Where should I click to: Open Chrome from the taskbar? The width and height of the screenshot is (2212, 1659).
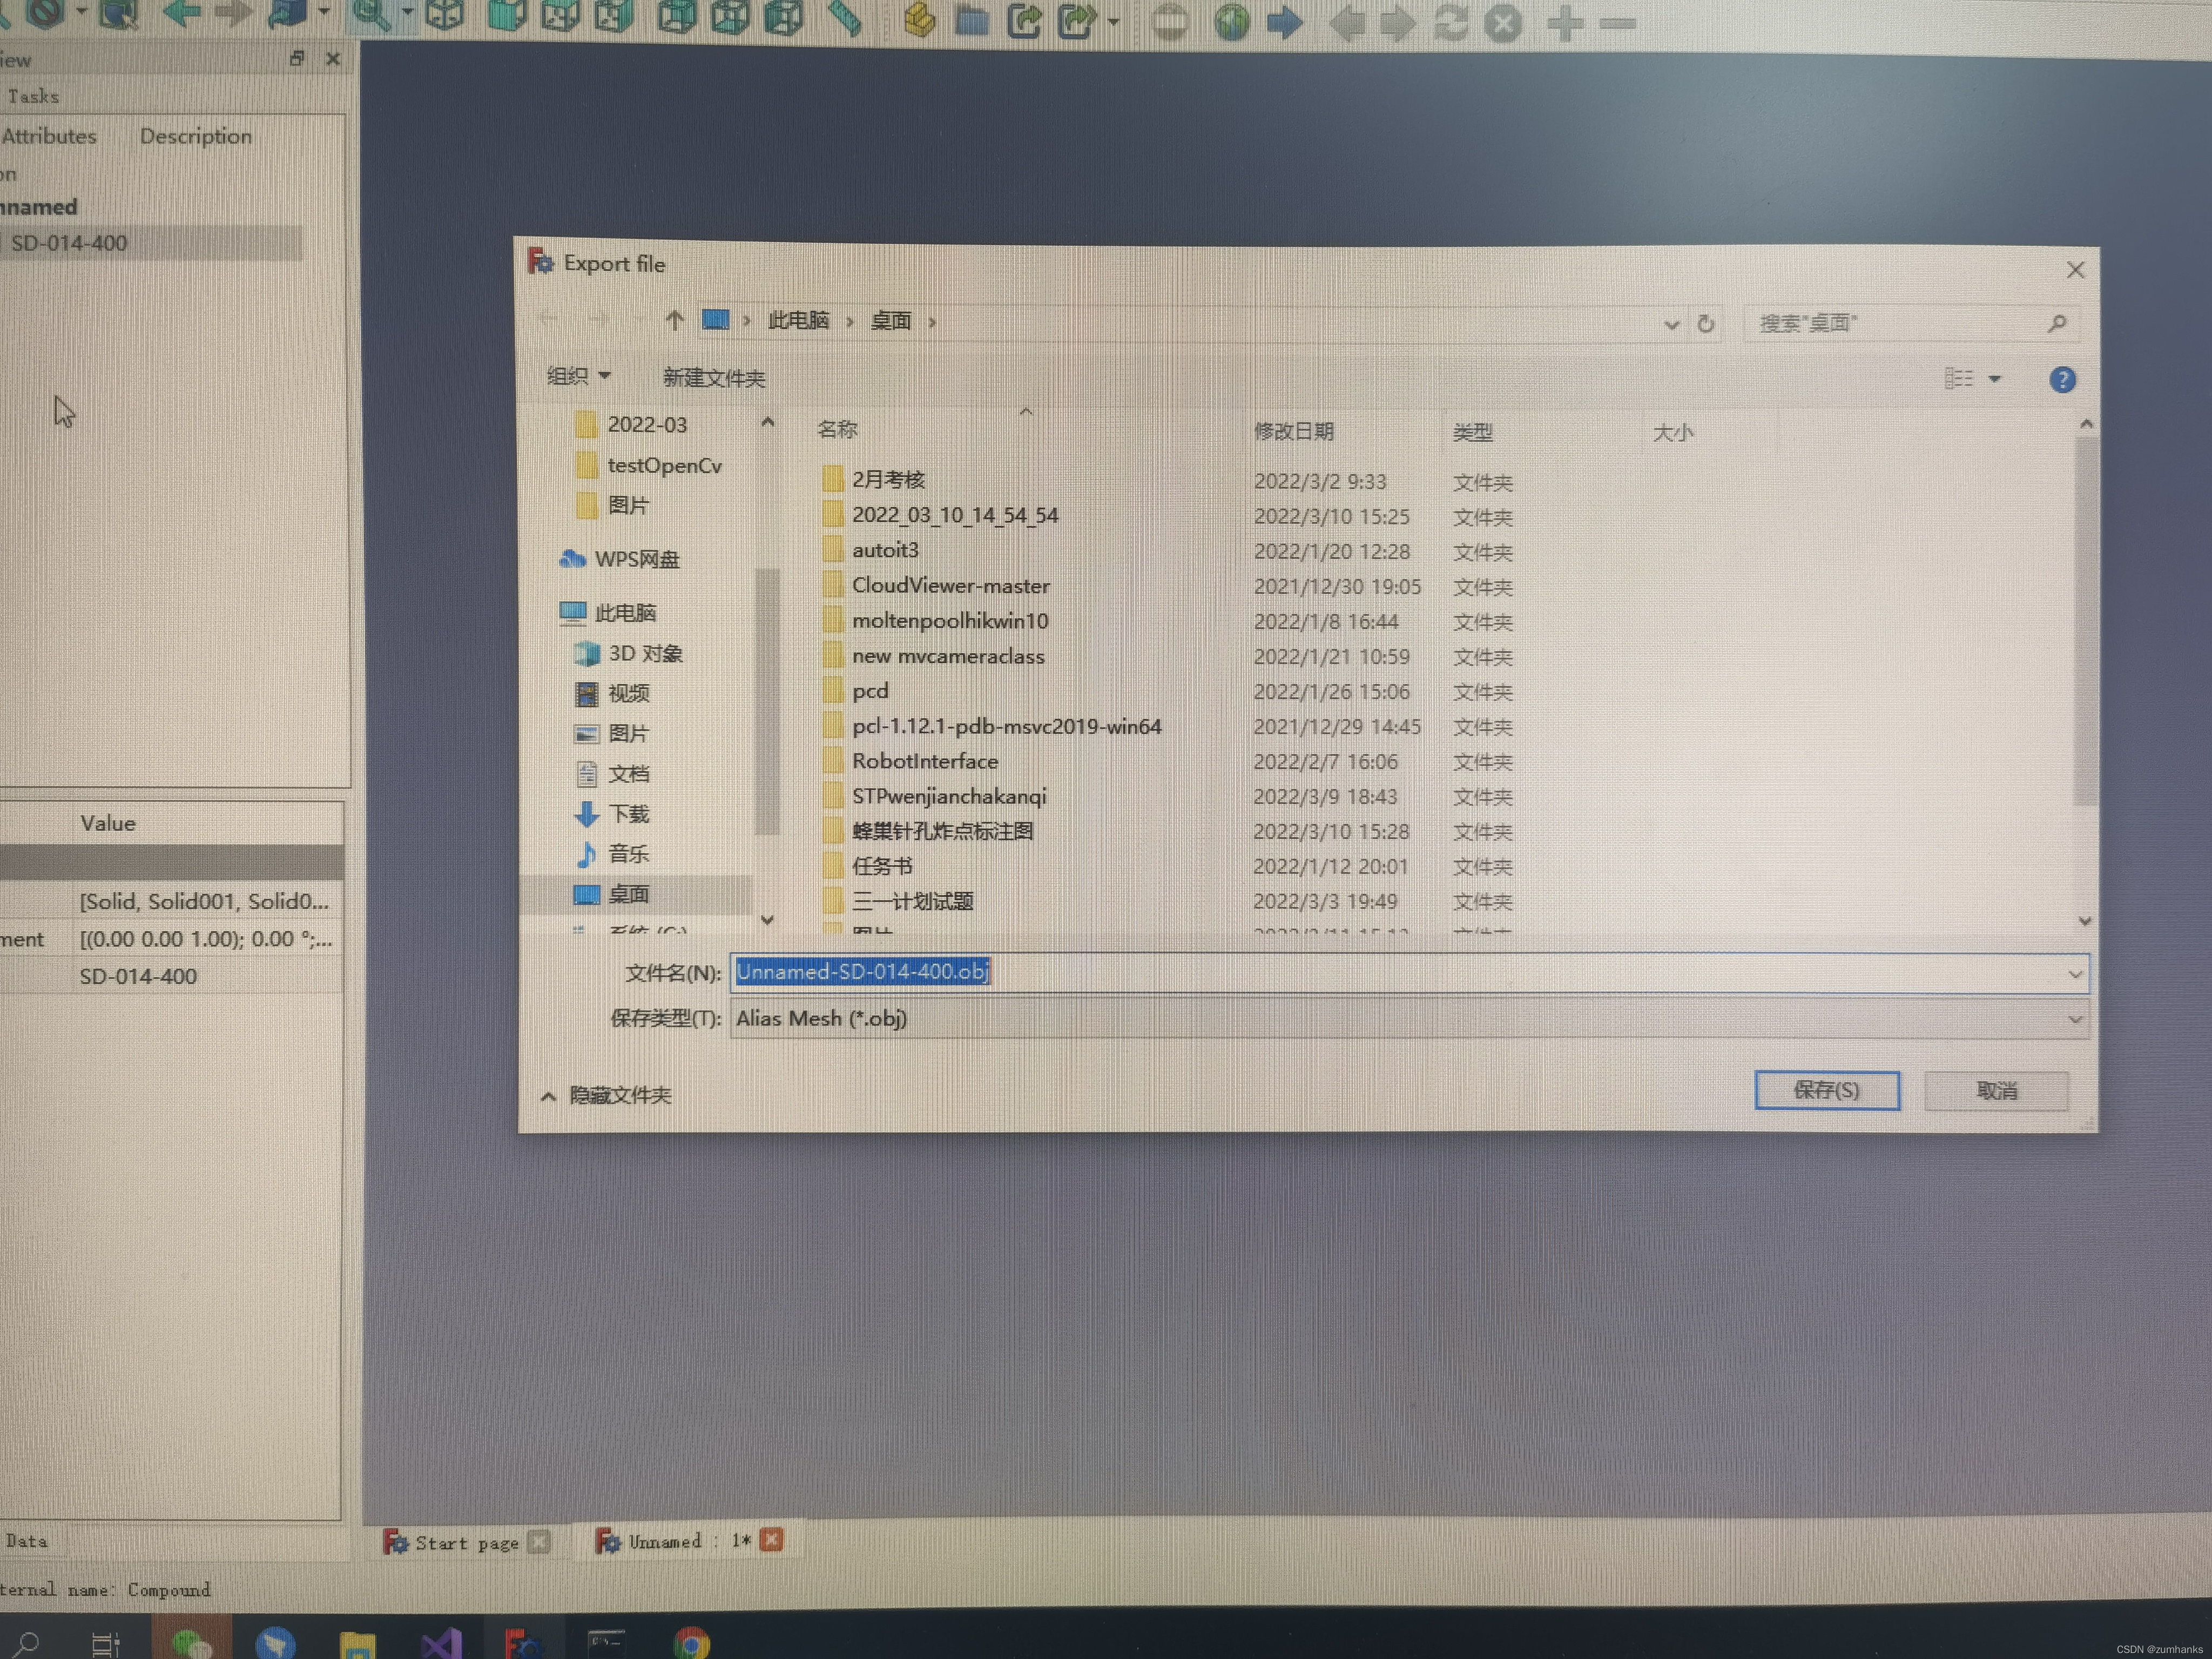tap(691, 1643)
